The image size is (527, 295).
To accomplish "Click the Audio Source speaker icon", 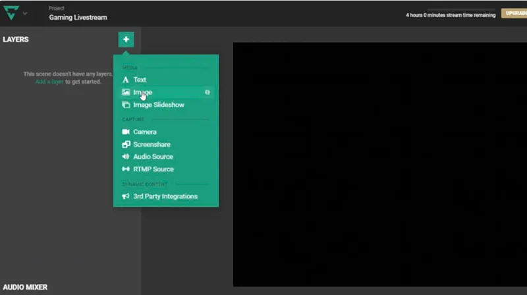I will coord(126,157).
